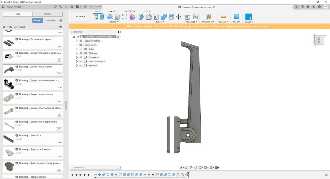Open data panel settings gear
This screenshot has width=330, height=179.
pos(61,20)
